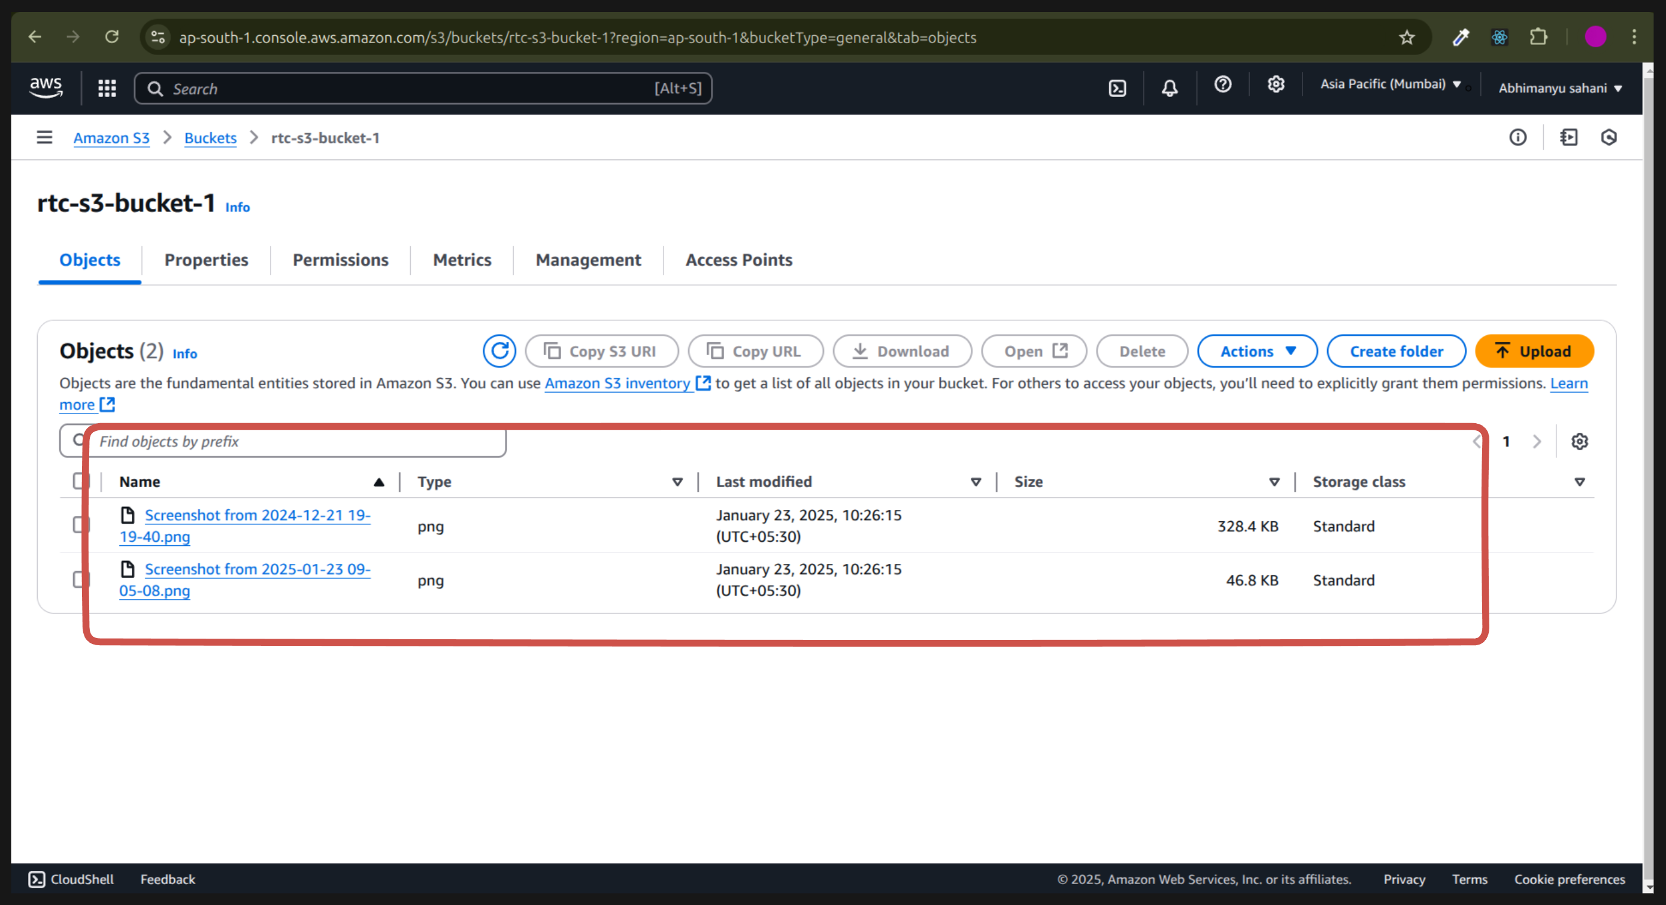Open the notifications bell

(1170, 88)
